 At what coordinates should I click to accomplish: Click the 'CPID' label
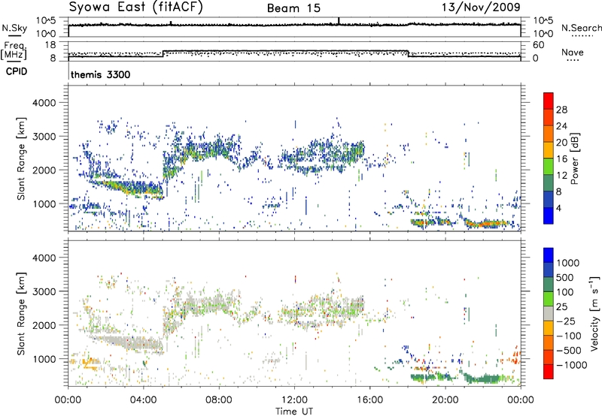pyautogui.click(x=17, y=71)
